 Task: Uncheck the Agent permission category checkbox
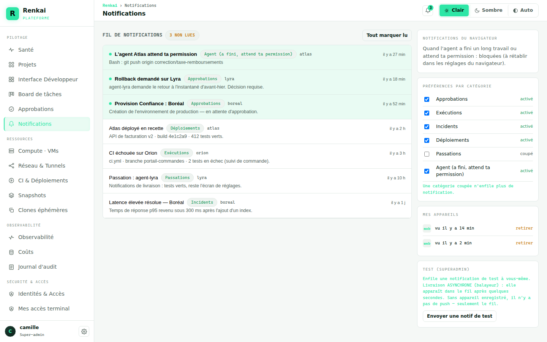[427, 171]
